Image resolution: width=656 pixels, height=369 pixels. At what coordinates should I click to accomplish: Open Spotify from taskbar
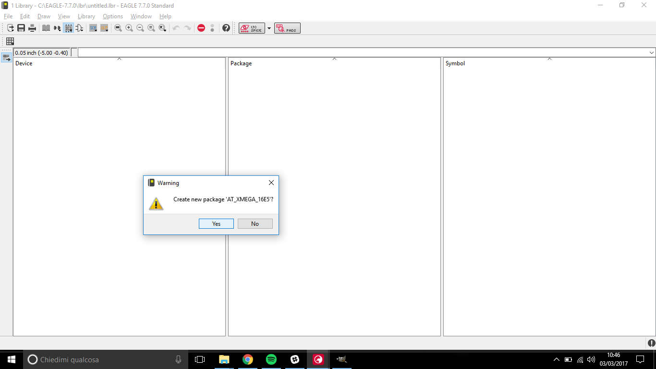[271, 359]
